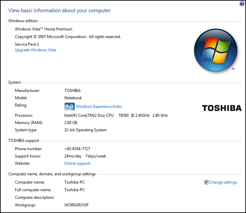Open the Upgrade Windows Vista link
The width and height of the screenshot is (246, 213).
click(x=35, y=50)
